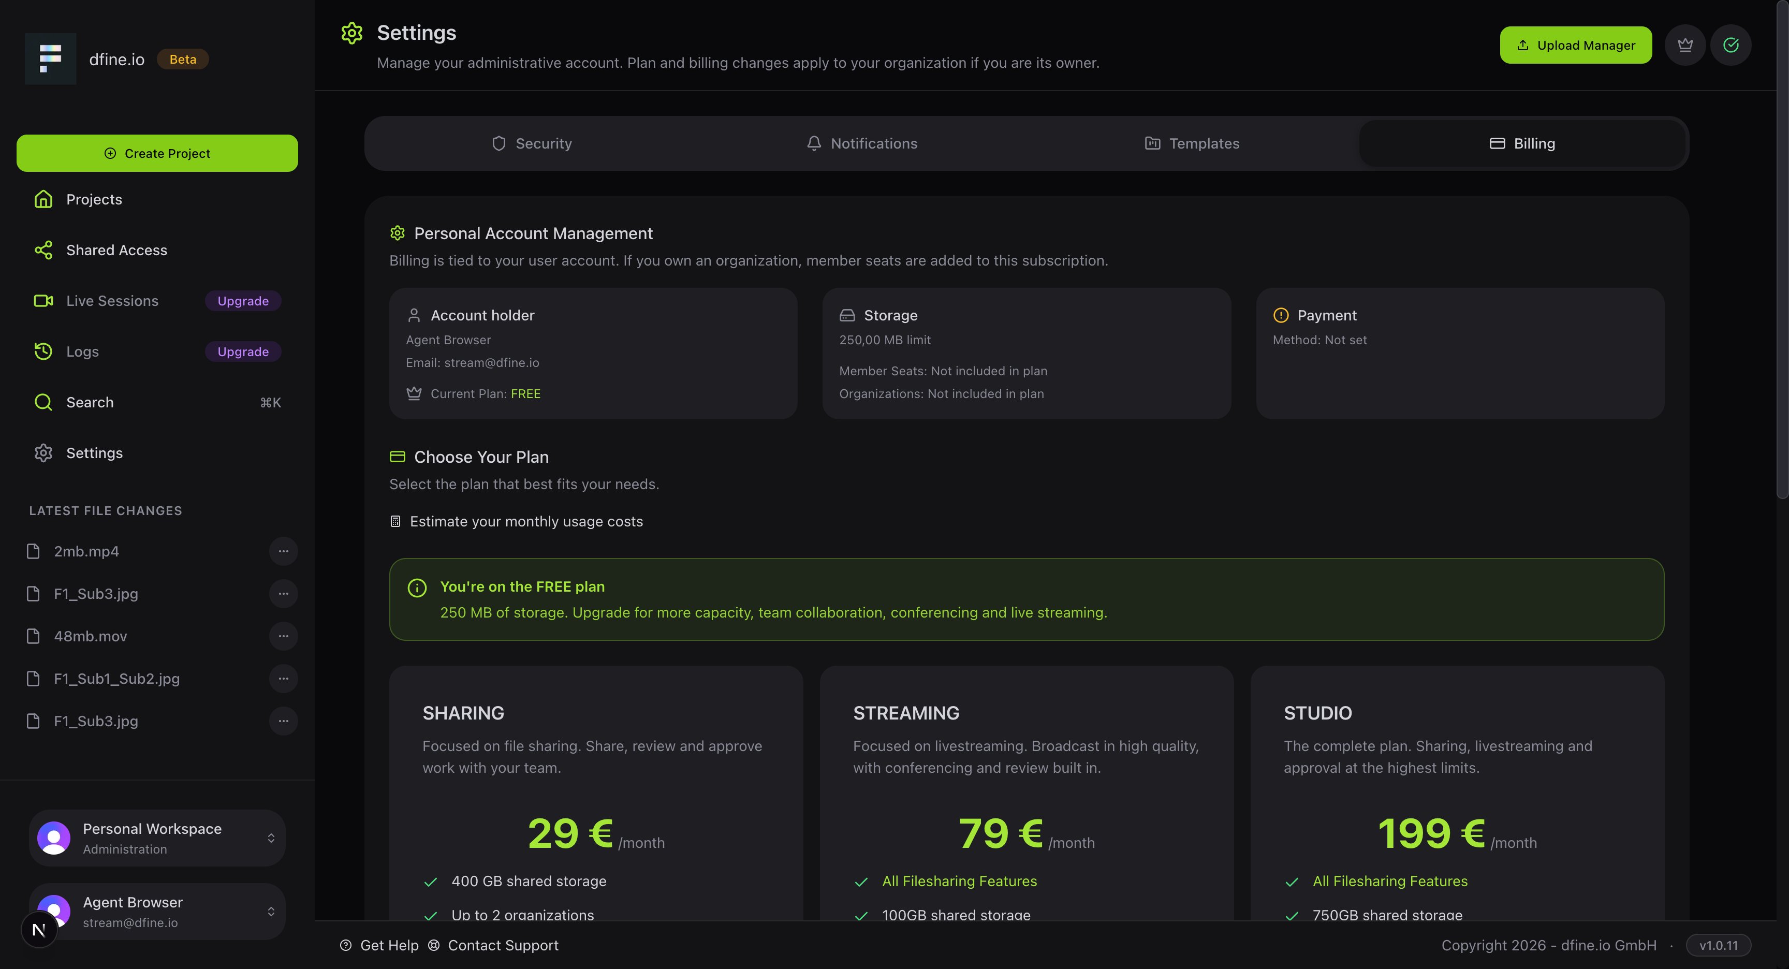Select the SHARING plan card heading
This screenshot has width=1789, height=969.
(463, 713)
